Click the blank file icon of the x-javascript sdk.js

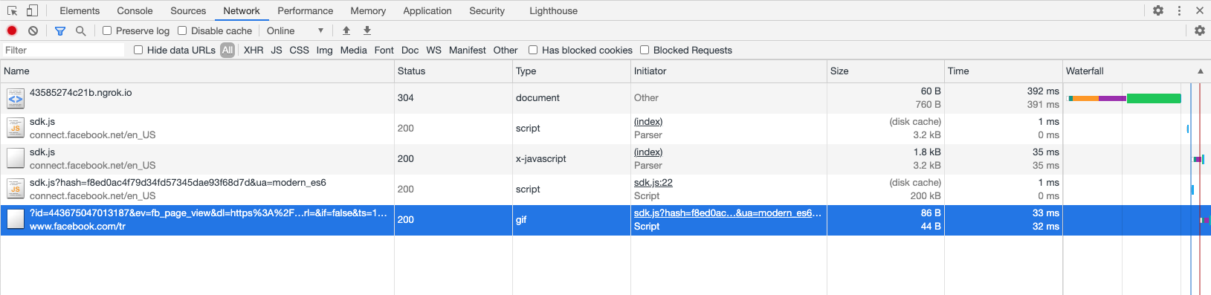[16, 158]
